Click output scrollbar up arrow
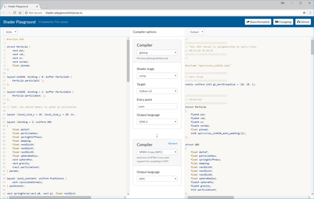314x199 pixels. (x=312, y=38)
